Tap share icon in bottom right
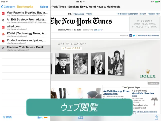Image resolution: width=161 pixels, height=121 pixels. coord(156,117)
